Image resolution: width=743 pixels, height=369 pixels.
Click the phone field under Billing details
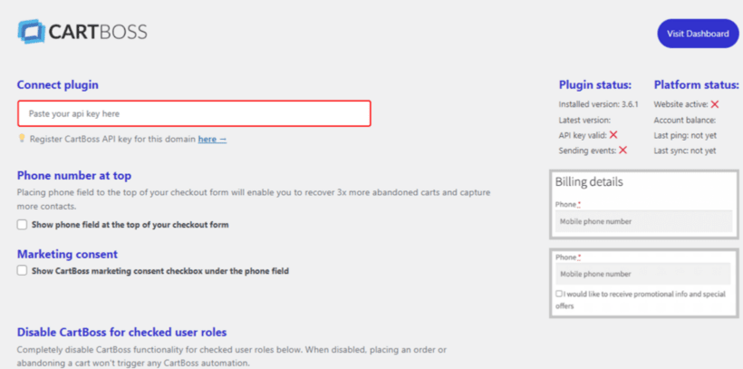[643, 221]
